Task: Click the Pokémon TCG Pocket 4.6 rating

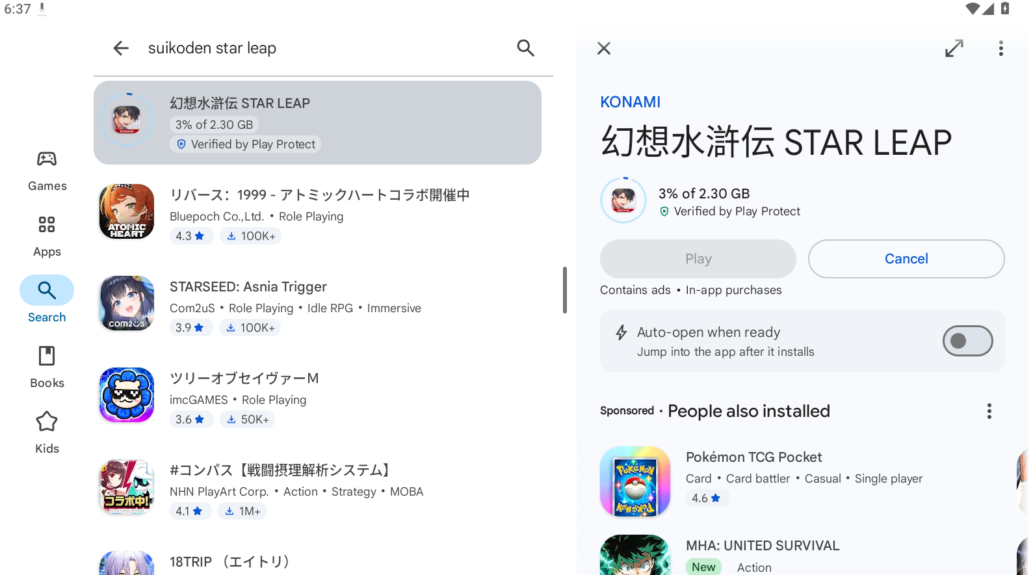Action: (x=706, y=498)
